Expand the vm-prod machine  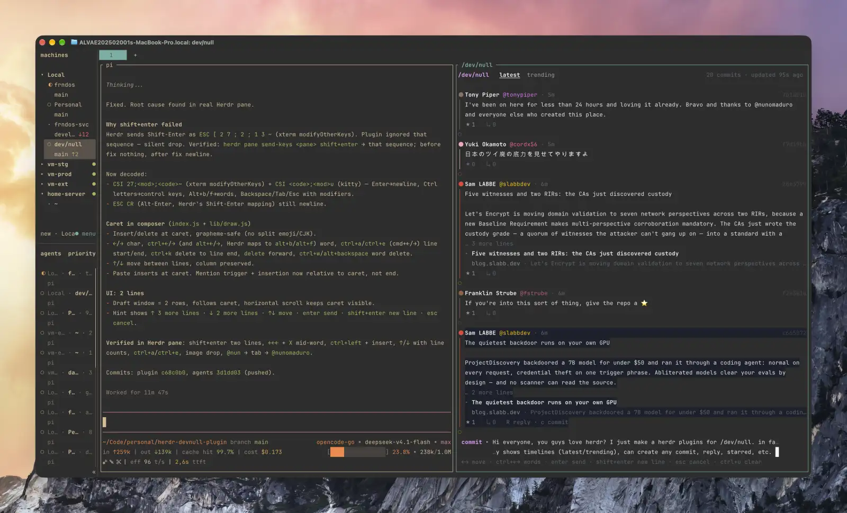coord(42,174)
